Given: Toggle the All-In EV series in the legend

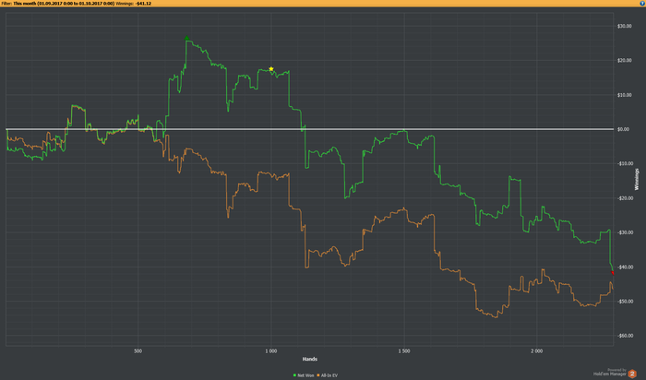Looking at the screenshot, I should pyautogui.click(x=328, y=375).
